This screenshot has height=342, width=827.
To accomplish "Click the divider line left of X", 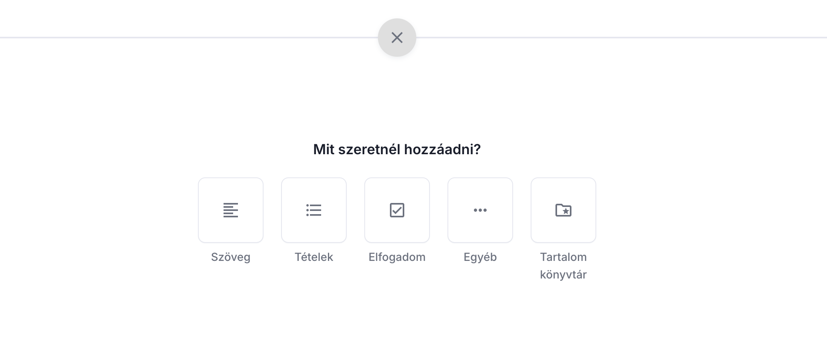I will [x=188, y=38].
